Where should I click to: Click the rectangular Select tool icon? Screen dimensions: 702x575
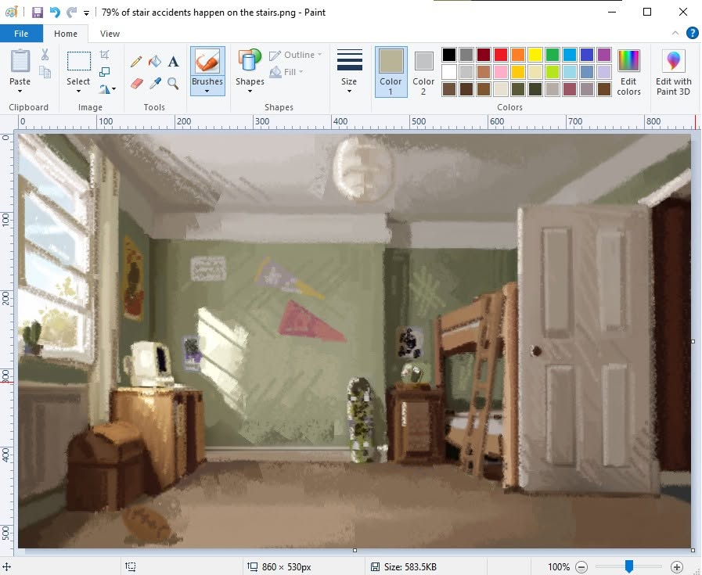(x=79, y=61)
